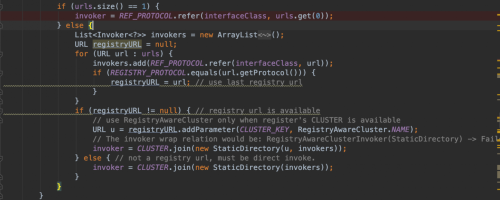
Task: Click 'equals' method on REGISTRY_PROTOCOL line
Action: (204, 72)
